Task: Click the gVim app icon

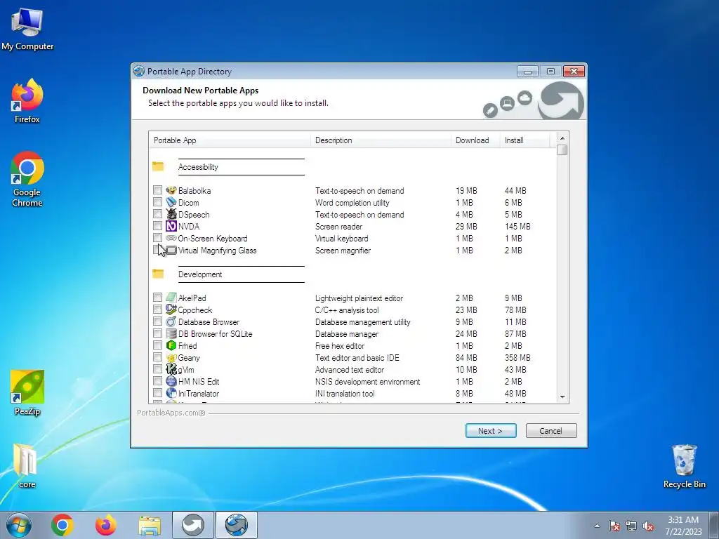Action: tap(171, 369)
